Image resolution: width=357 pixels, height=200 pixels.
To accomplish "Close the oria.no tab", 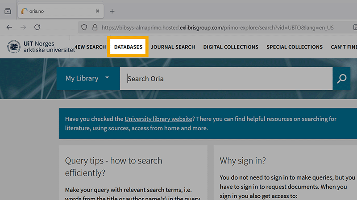I will [97, 11].
